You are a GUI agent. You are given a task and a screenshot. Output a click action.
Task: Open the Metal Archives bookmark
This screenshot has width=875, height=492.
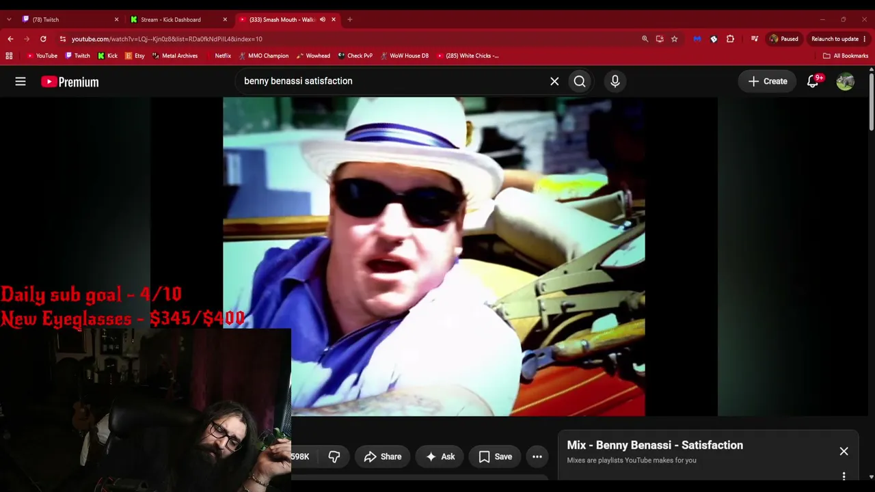(x=175, y=56)
